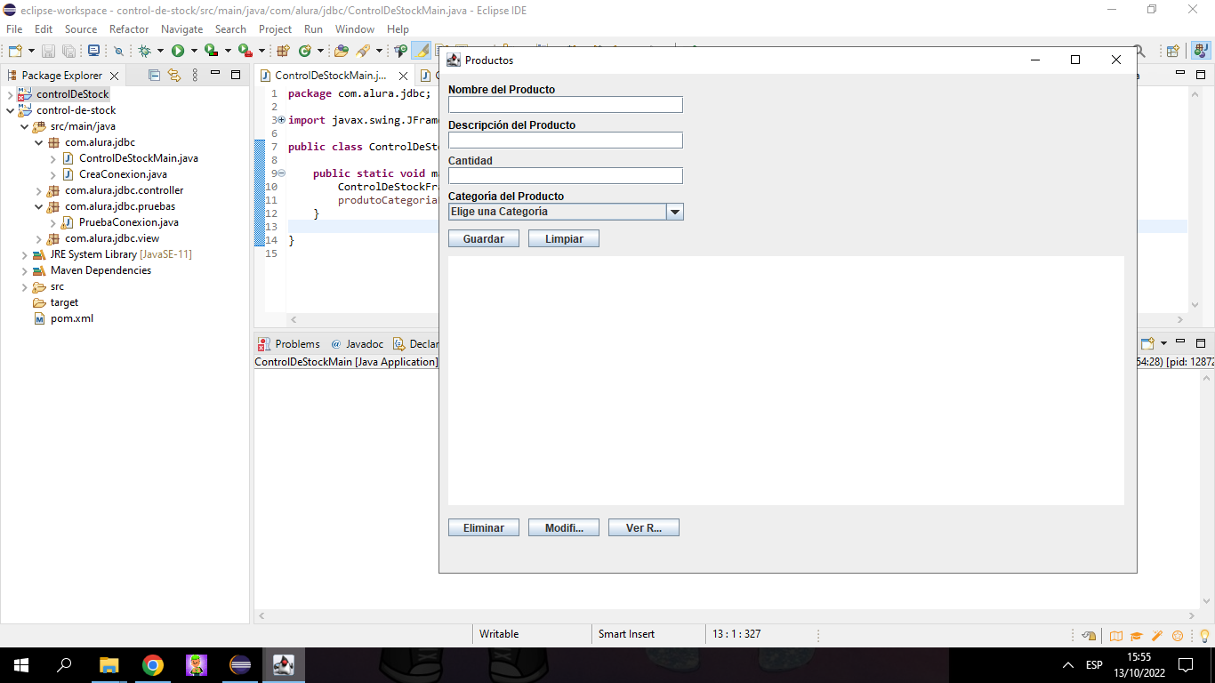The image size is (1215, 683).
Task: Maximize the Package Explorer view
Action: click(x=236, y=76)
